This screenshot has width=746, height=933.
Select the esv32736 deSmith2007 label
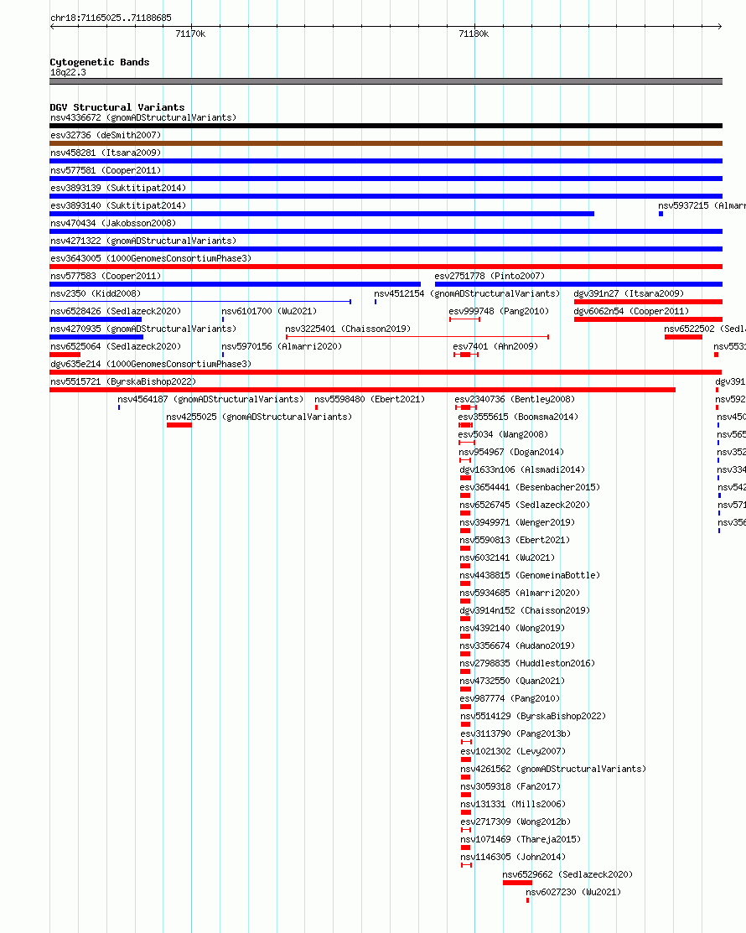coord(106,135)
